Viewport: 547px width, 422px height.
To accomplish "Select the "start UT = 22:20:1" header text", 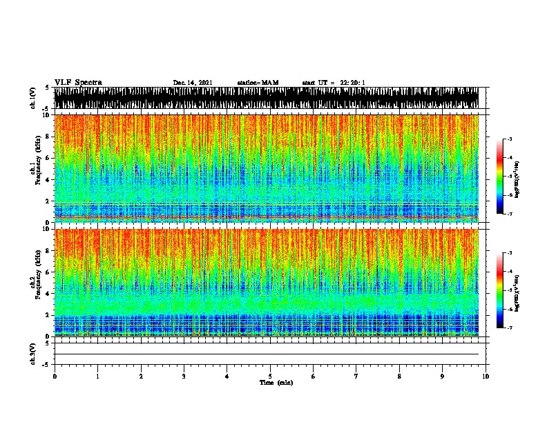I will (x=334, y=83).
